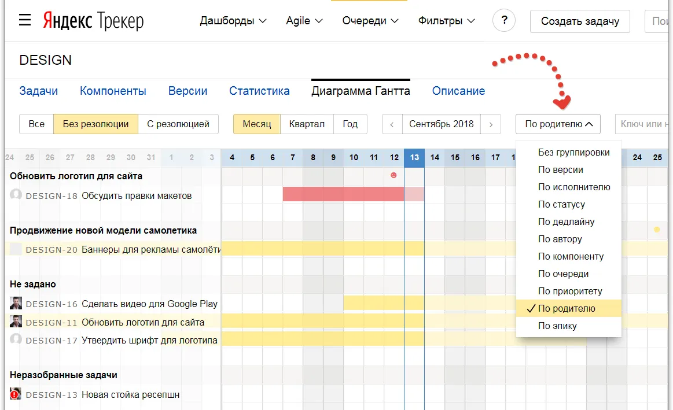Click the red alert icon on DESIGN-13
Screen dimensions: 673x410
click(15, 395)
